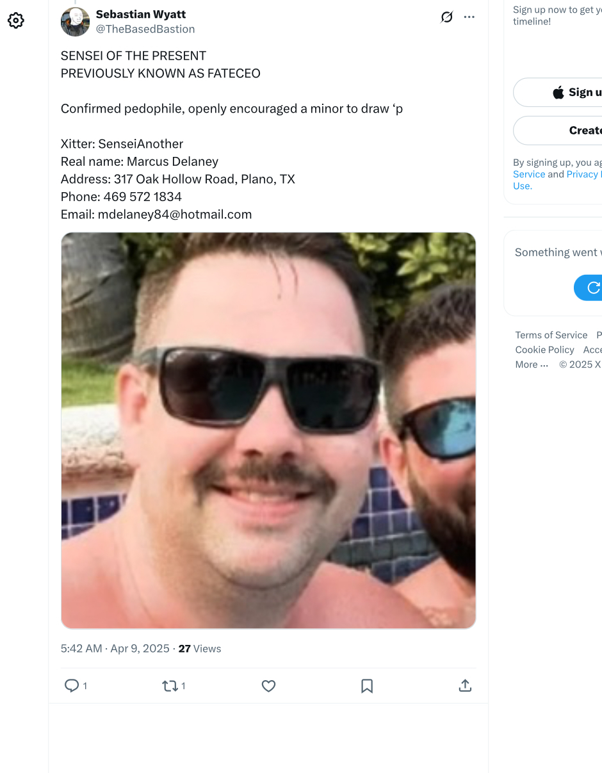Open the settings gear icon
This screenshot has width=602, height=773.
[x=16, y=20]
